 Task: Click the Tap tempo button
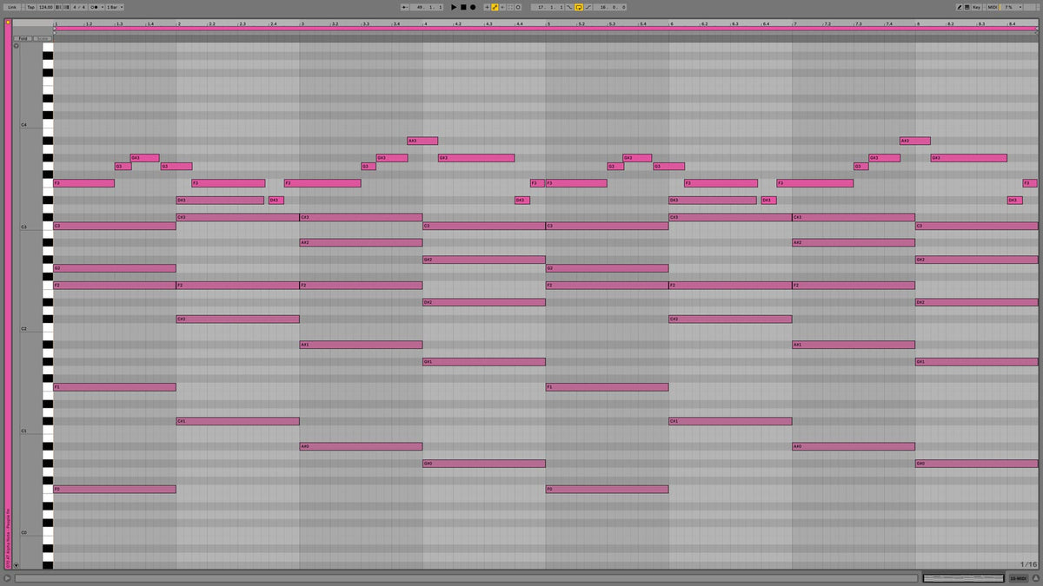coord(32,7)
